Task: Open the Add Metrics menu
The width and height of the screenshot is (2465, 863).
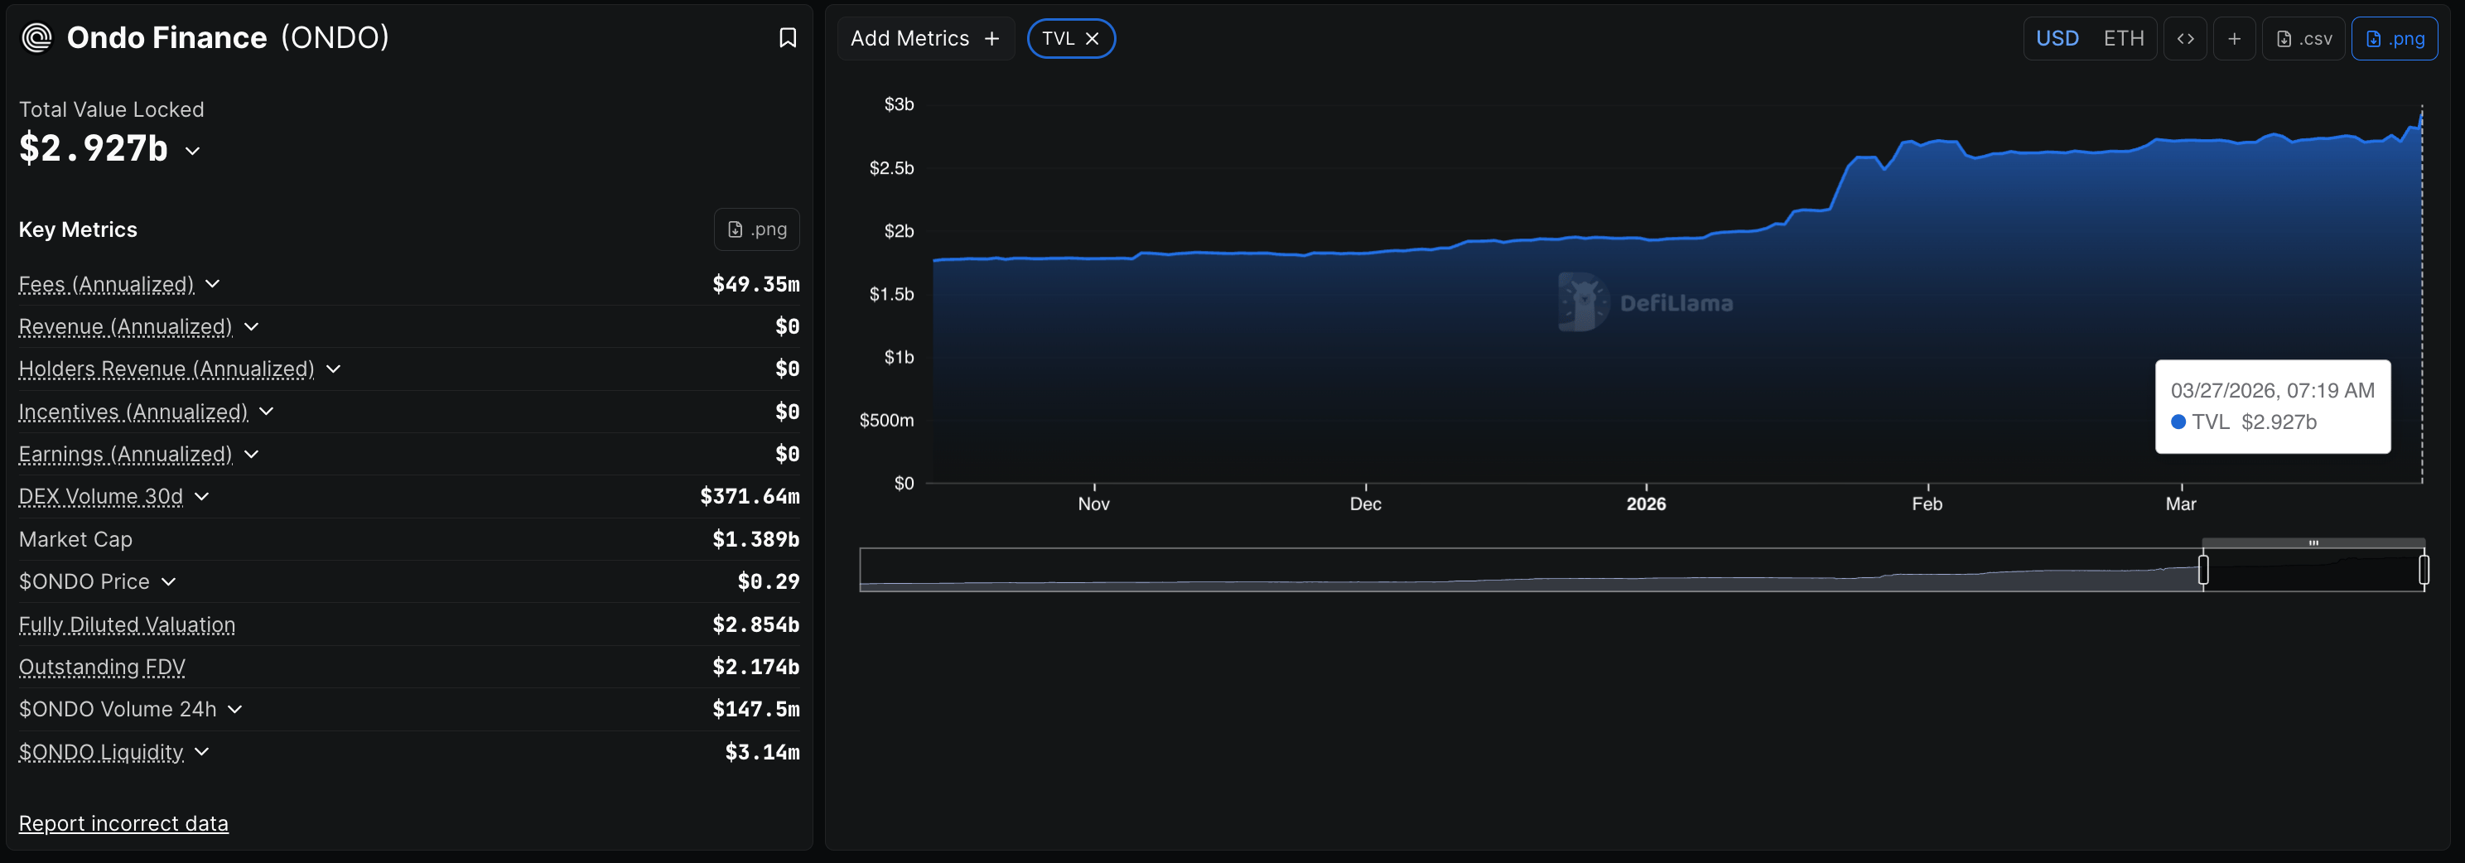Action: (x=925, y=38)
